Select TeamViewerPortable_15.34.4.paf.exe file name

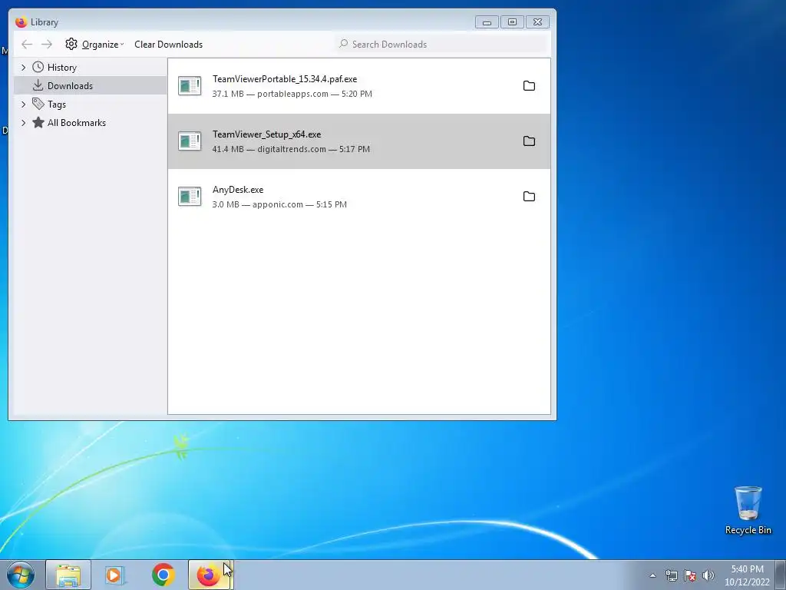pos(285,79)
